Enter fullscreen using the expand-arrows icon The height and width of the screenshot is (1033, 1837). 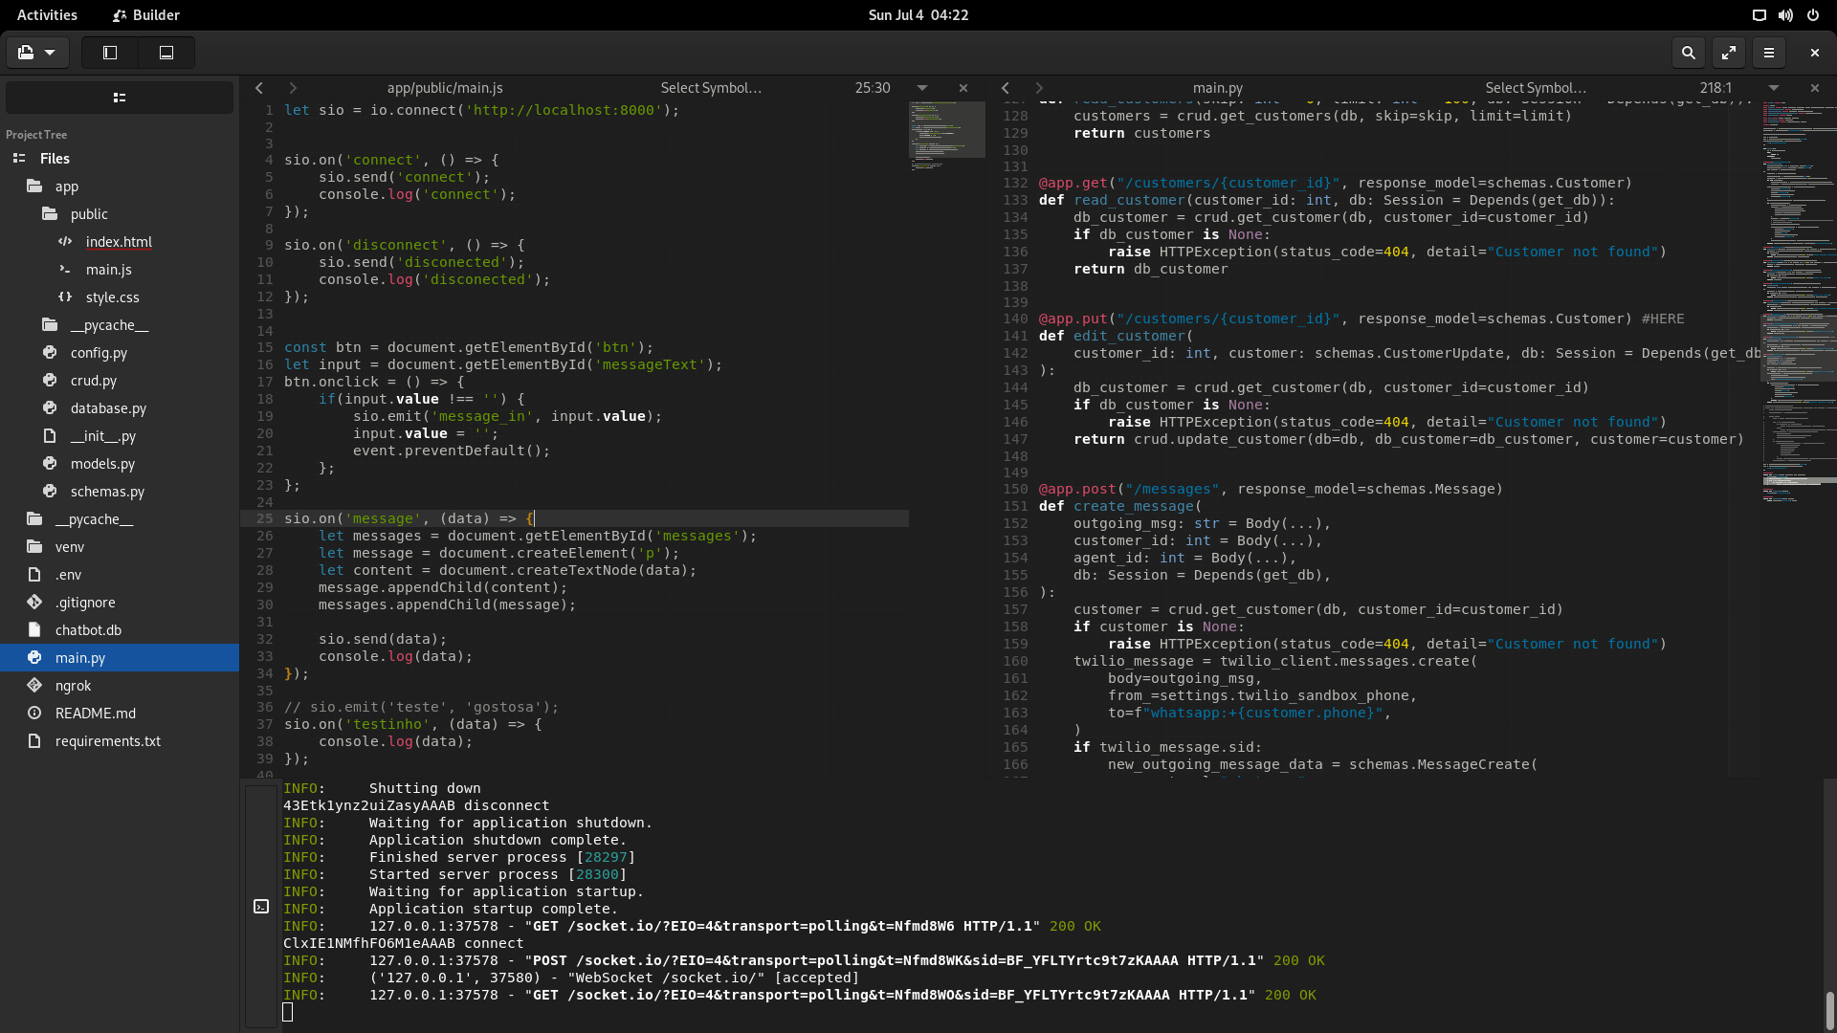pos(1728,53)
